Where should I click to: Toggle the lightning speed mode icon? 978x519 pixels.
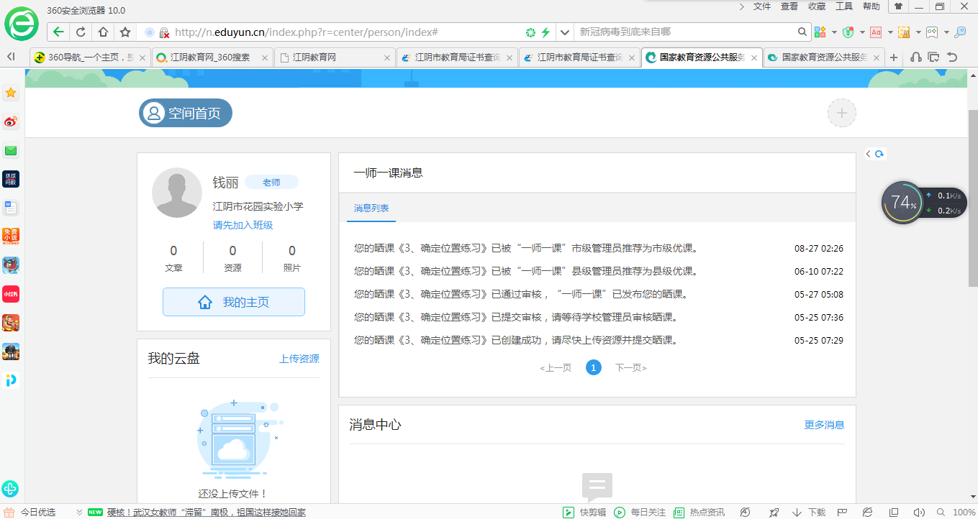[x=545, y=32]
